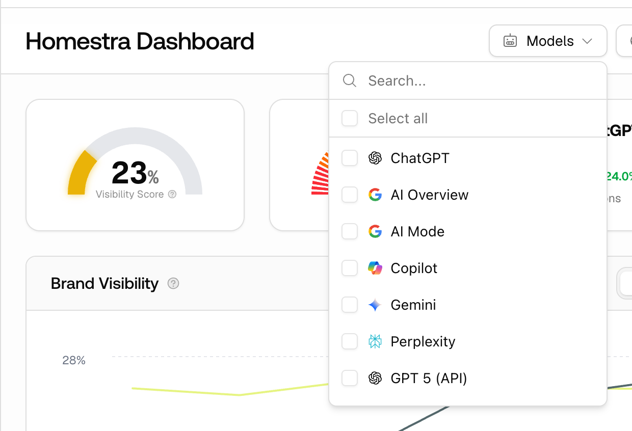632x431 pixels.
Task: Tick the Gemini checkbox
Action: 350,305
